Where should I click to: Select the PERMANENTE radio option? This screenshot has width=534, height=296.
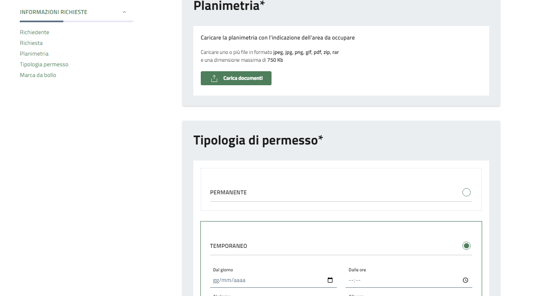[x=466, y=192]
